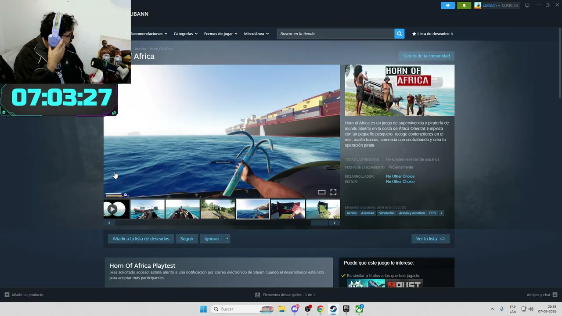
Task: Click the Acción breadcrumb link
Action: point(140,49)
